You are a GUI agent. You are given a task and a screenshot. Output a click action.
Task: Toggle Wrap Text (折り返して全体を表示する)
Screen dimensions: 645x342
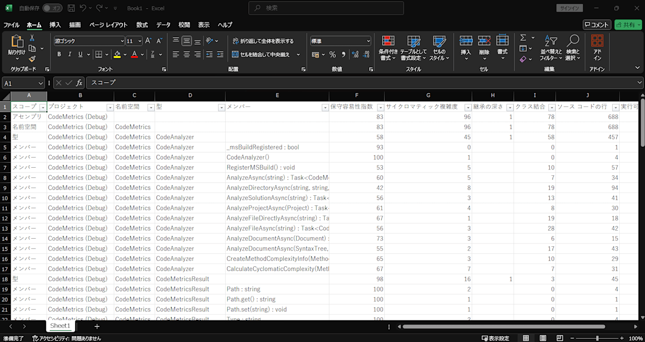(263, 41)
